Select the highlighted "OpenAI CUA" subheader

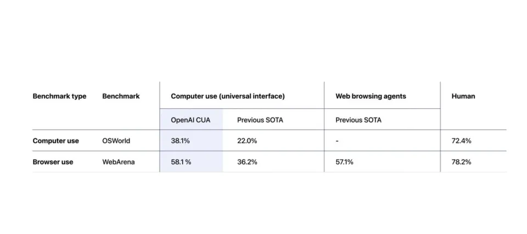190,120
